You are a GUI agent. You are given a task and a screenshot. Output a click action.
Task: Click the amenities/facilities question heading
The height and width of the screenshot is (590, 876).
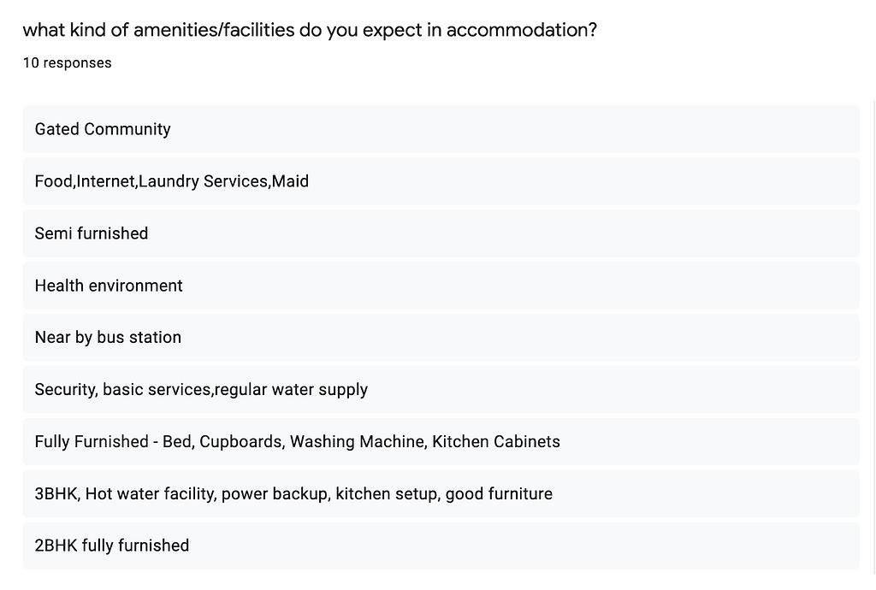pos(310,30)
